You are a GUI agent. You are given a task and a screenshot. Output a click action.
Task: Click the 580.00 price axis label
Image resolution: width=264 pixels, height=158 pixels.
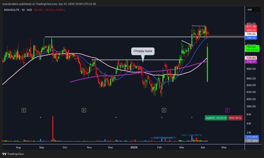[x=251, y=107]
